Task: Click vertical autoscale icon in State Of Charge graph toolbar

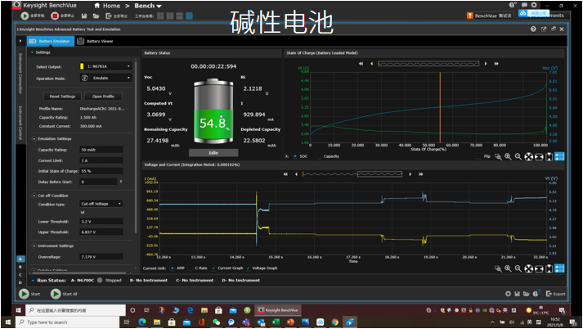Action: tap(549, 156)
